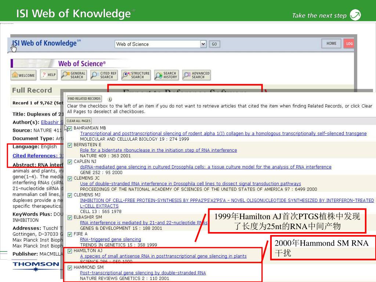Click the GENES & DEVELOPMENT 15 source line
Screen dimensions: 376x282
(121, 228)
